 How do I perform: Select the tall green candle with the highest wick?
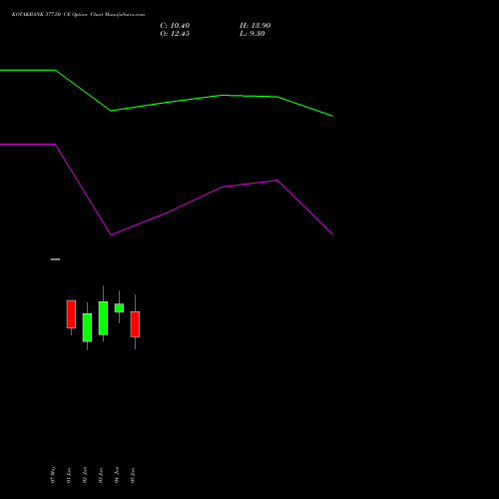103,318
